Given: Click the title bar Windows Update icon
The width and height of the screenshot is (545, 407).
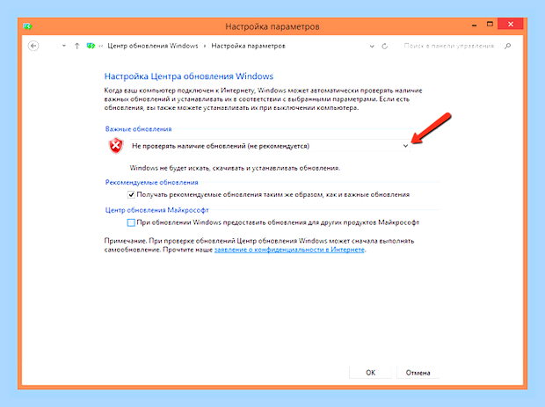Looking at the screenshot, I should [x=27, y=26].
